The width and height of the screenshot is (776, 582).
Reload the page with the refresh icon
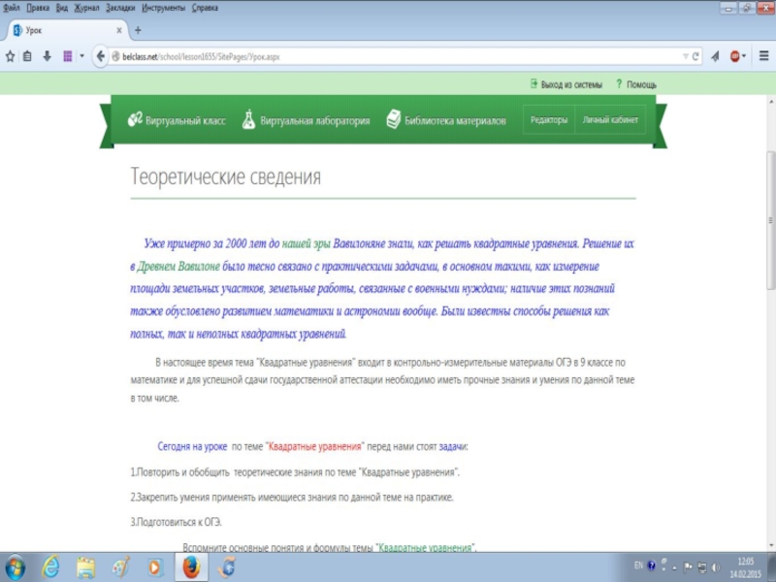(x=696, y=56)
